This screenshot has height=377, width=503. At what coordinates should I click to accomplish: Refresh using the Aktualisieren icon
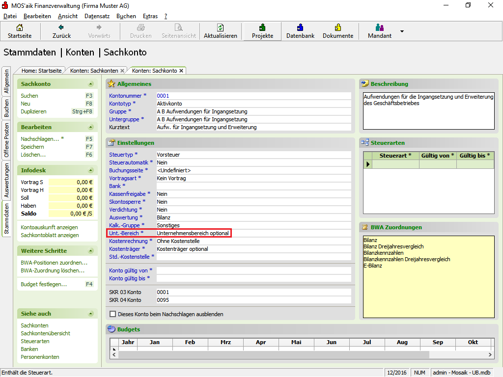pos(221,27)
